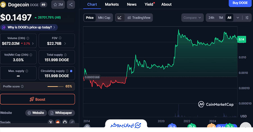Expand Why is DOGE's price up chevron
The width and height of the screenshot is (253, 132).
click(x=54, y=27)
